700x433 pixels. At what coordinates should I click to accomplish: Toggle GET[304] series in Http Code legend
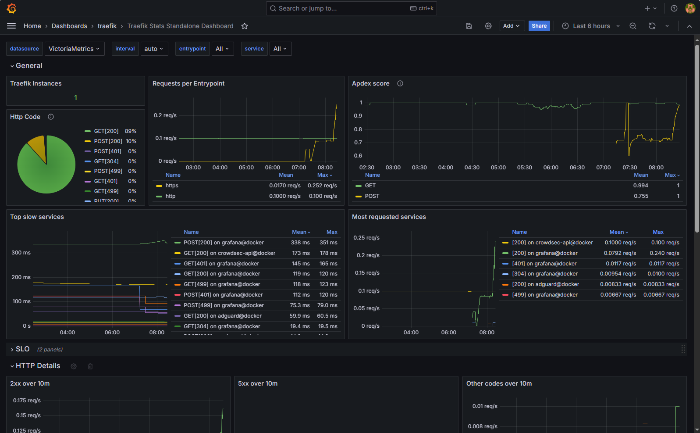coord(106,161)
